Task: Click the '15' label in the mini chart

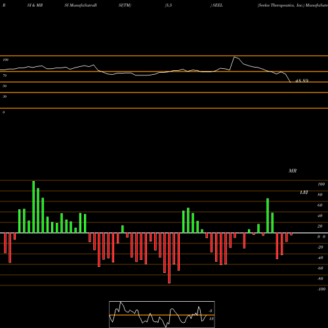Action: tap(211, 319)
